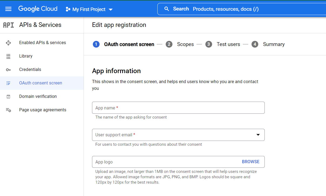Screen dimensions: 326x196
Task: Click the Page usage agreements icon
Action: click(8, 110)
